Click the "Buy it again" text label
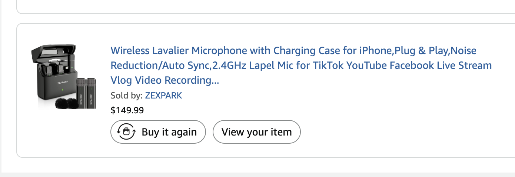This screenshot has width=515, height=177. [x=169, y=132]
